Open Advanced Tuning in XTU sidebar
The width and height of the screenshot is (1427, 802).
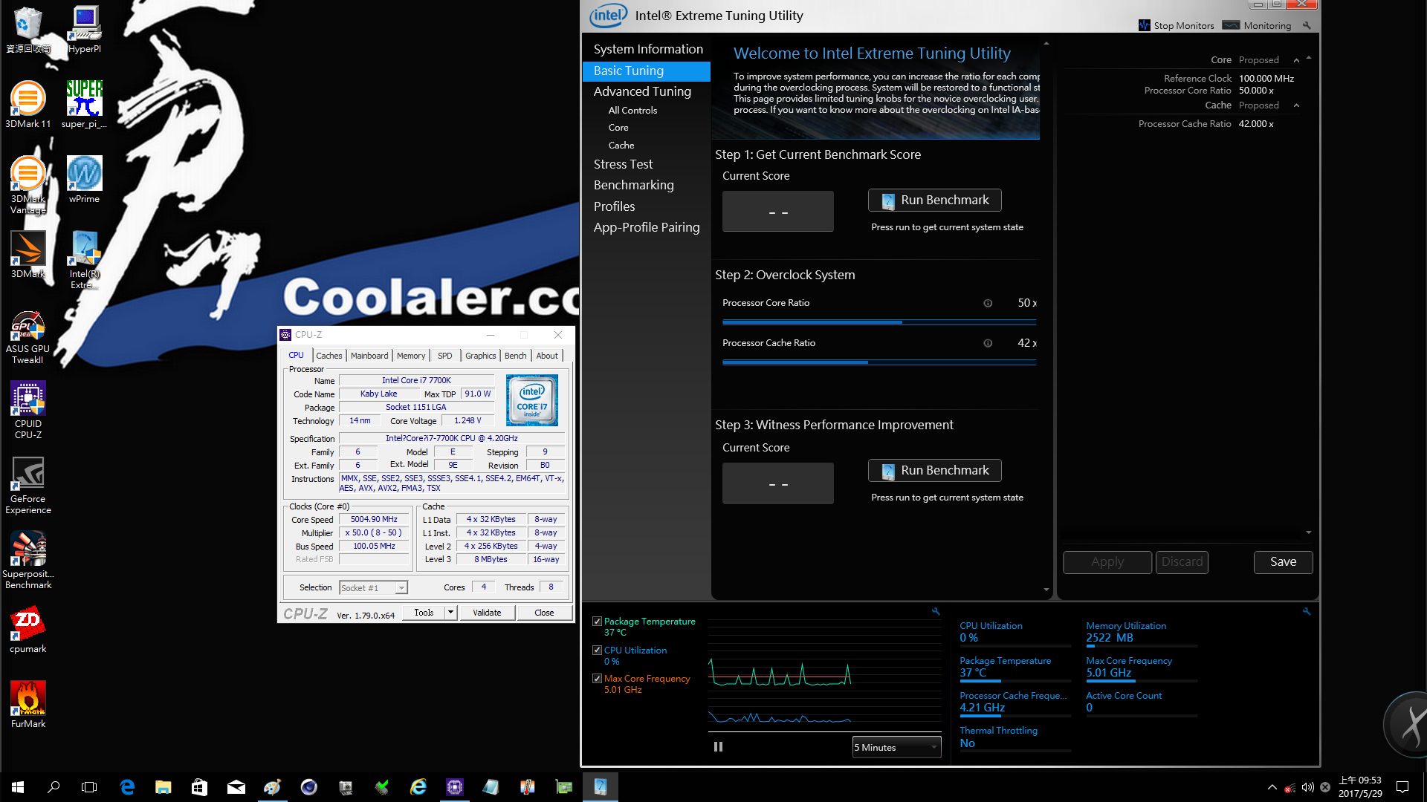coord(642,91)
